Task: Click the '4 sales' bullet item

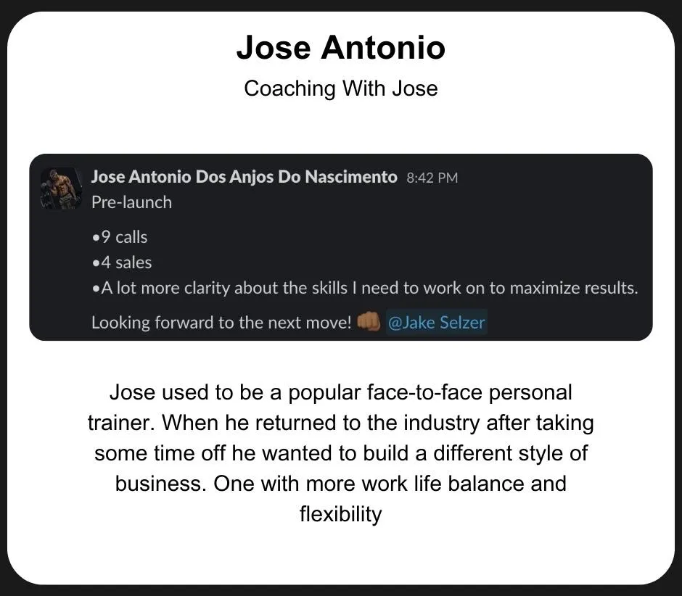Action: 122,262
